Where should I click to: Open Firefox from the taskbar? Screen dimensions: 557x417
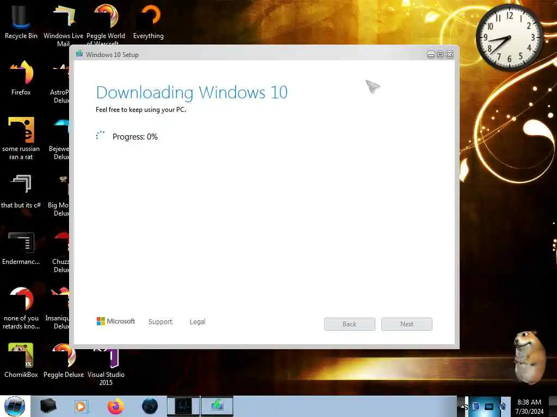(116, 406)
